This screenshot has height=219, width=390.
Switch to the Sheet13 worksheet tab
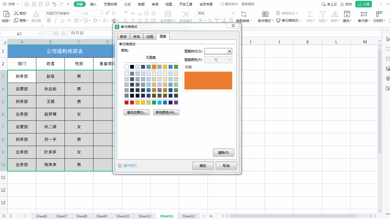coord(189,216)
